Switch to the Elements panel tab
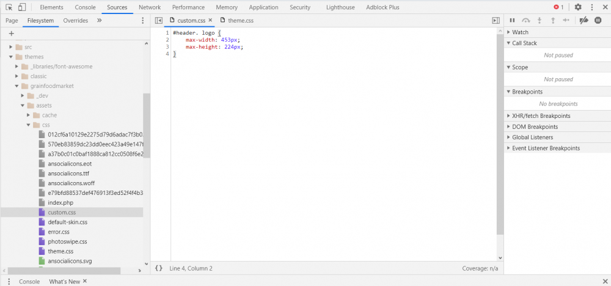Image resolution: width=611 pixels, height=286 pixels. pos(51,7)
